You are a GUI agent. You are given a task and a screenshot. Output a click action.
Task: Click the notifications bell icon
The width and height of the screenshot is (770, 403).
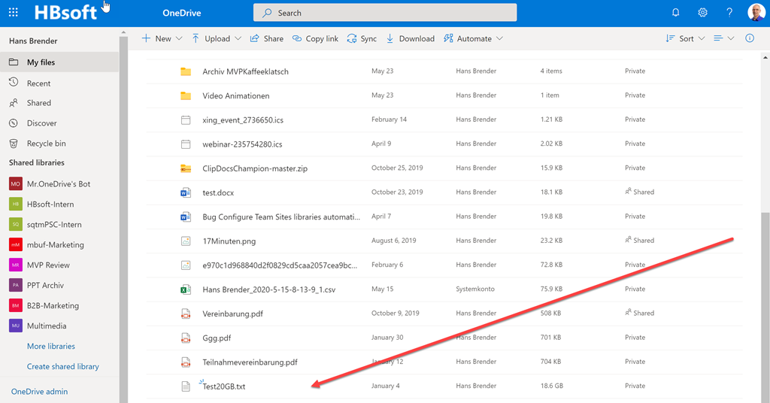(x=675, y=13)
